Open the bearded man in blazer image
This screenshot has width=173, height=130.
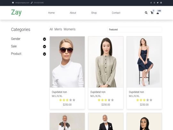click(x=106, y=121)
